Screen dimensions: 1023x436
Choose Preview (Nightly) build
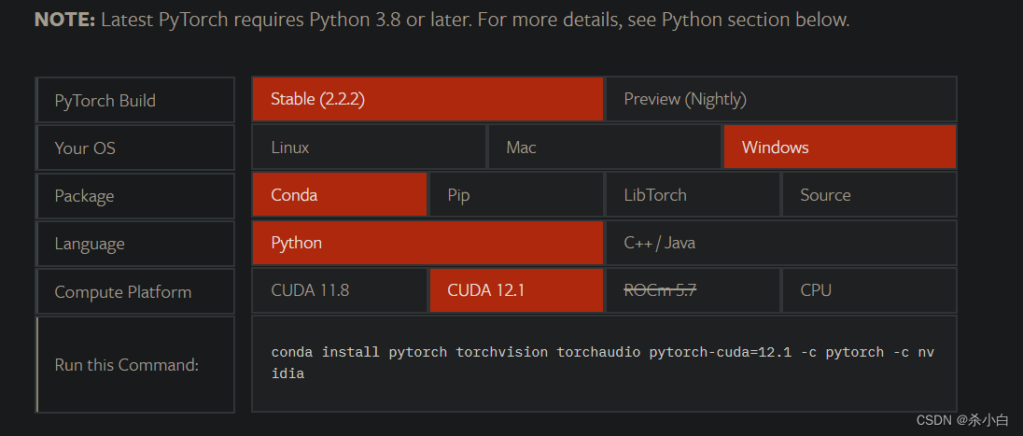coord(781,99)
